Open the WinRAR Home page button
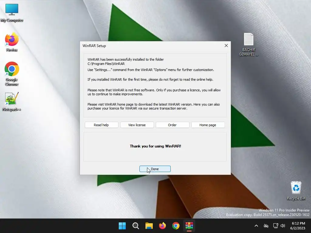 208,125
